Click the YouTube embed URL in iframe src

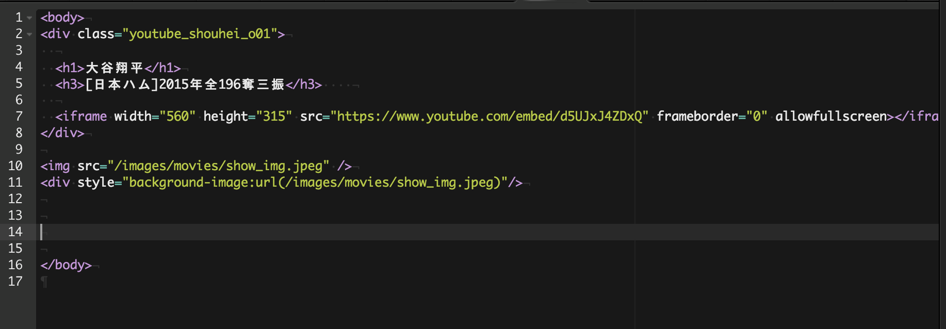coord(489,117)
